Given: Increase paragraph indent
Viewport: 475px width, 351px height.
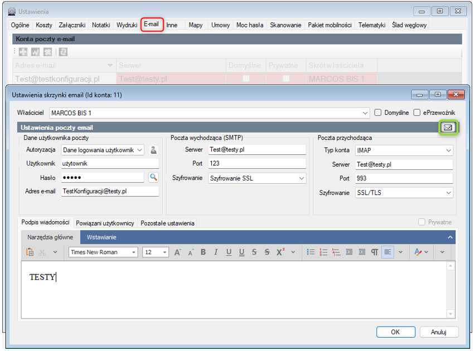Looking at the screenshot, I should [362, 252].
